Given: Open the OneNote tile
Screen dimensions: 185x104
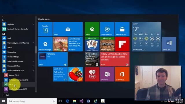Looking at the screenshot, I should 107,74.
